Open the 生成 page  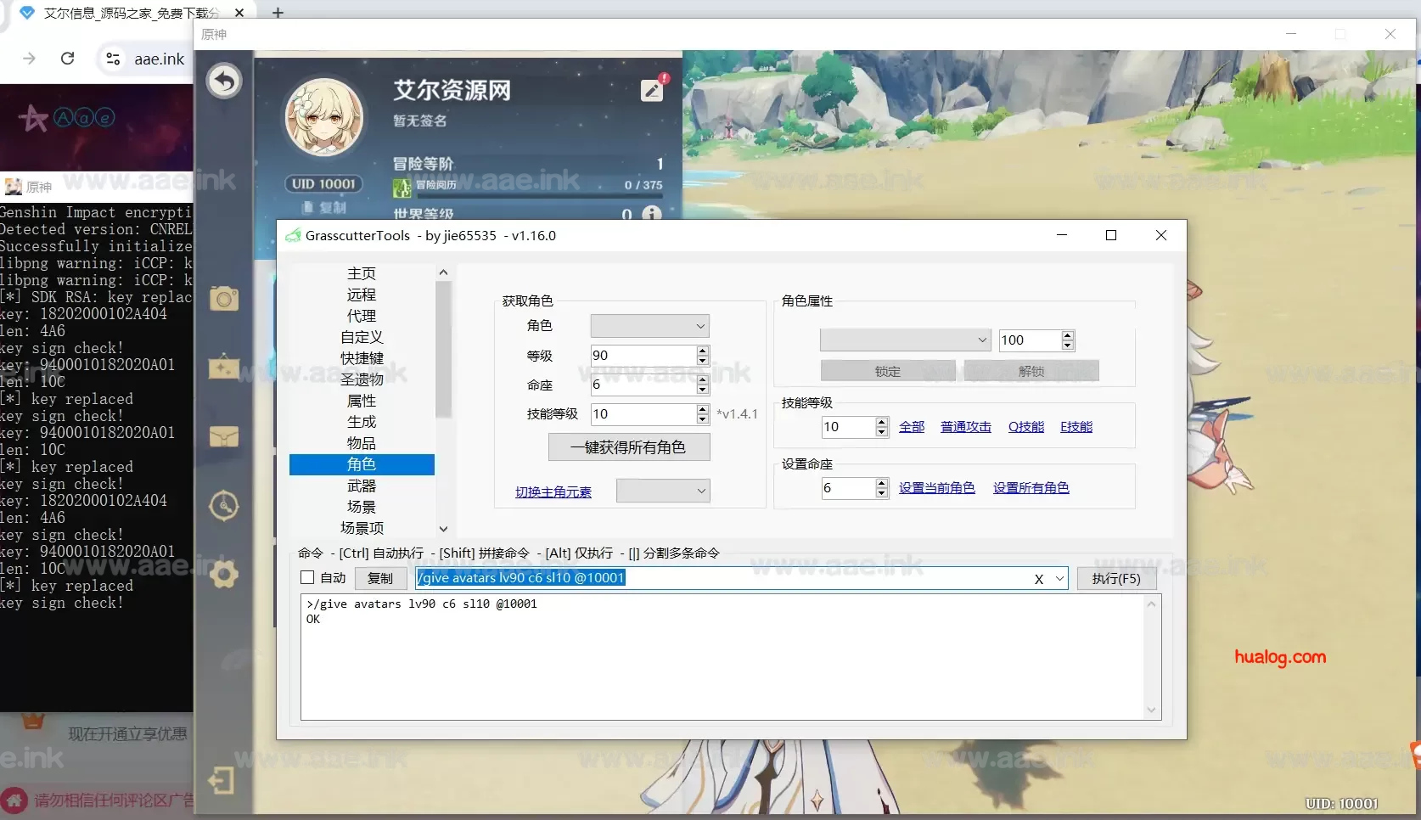coord(362,422)
